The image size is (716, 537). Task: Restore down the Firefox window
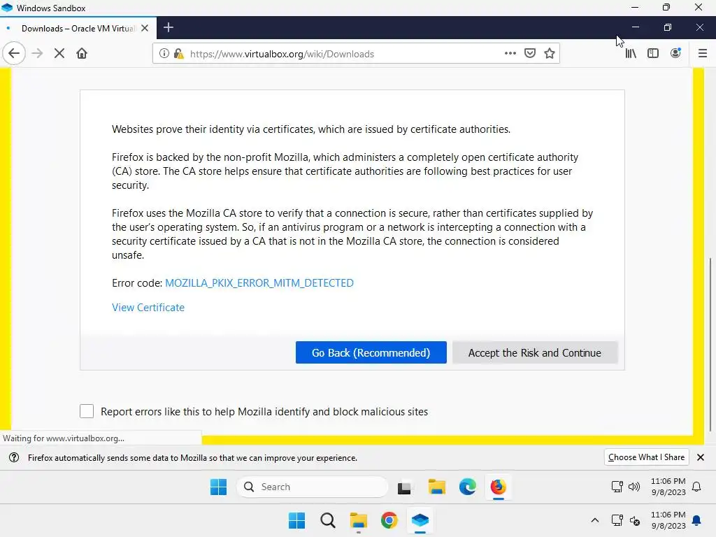tap(668, 27)
